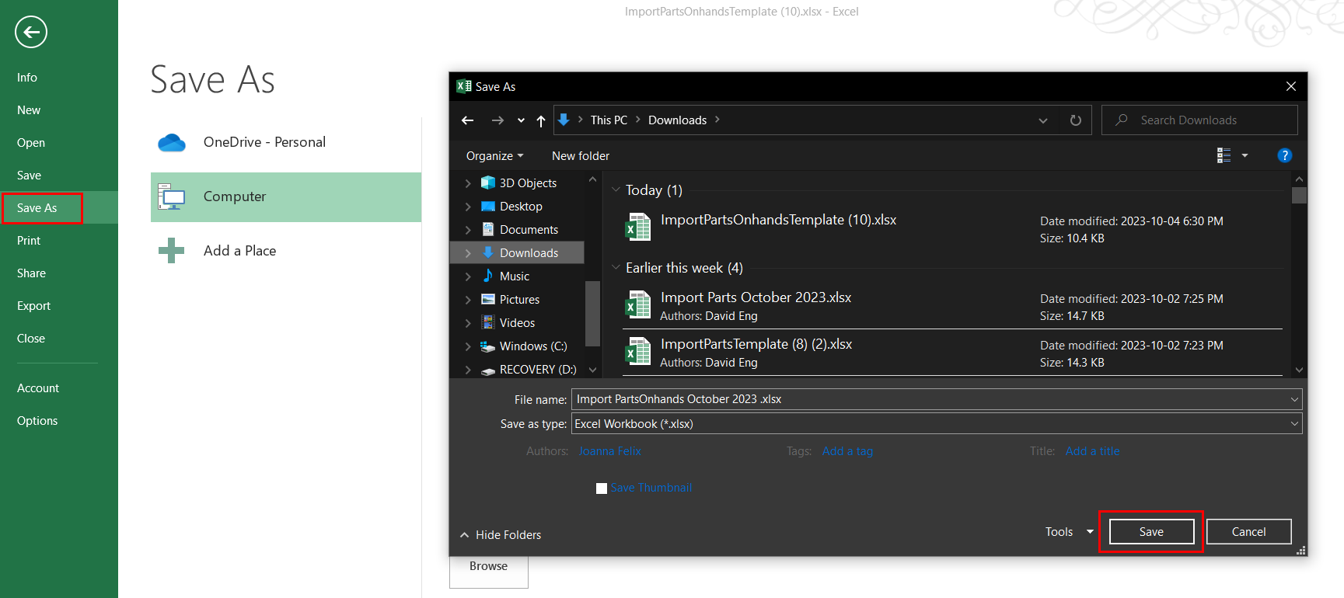Click the green plus Add a Place icon

[x=171, y=251]
